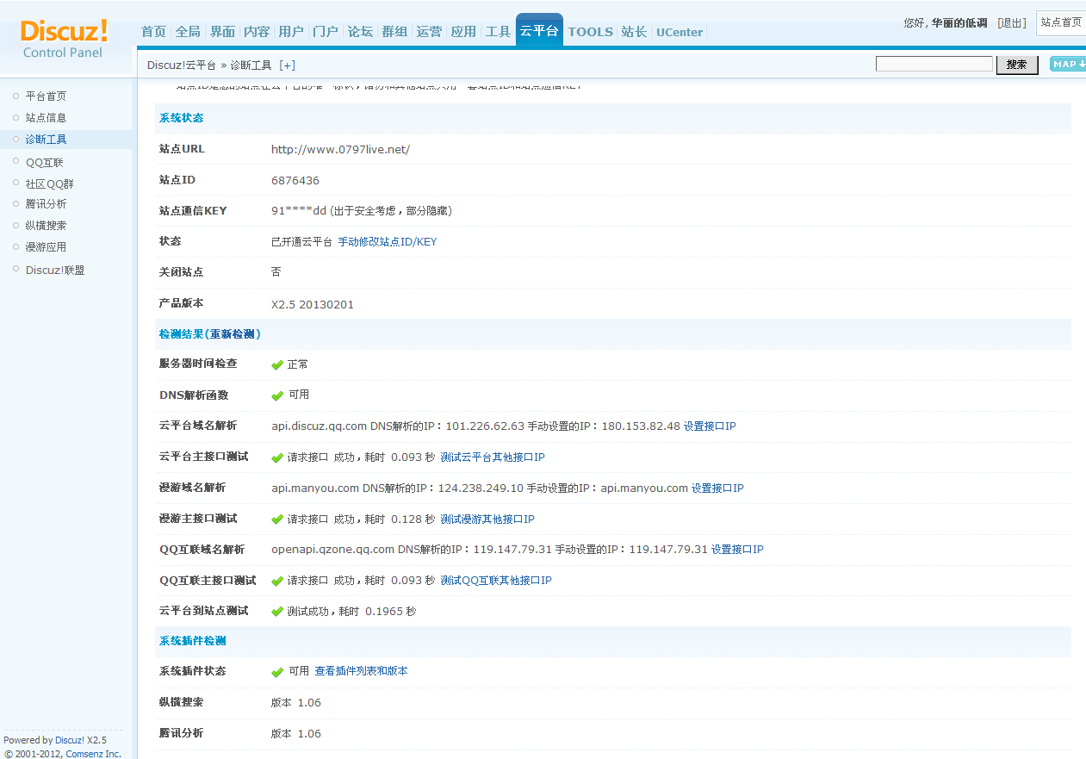Click the Discuz! Control Panel logo
This screenshot has width=1086, height=759.
64,39
